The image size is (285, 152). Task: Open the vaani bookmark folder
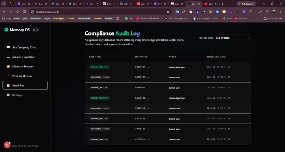point(17,18)
